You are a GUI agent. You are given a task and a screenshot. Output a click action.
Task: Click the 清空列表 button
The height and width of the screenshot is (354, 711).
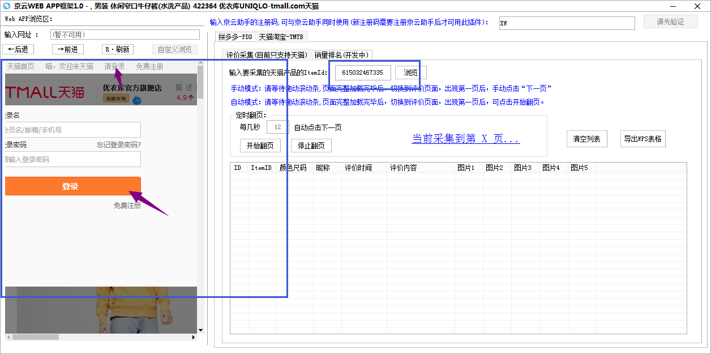[x=587, y=139]
